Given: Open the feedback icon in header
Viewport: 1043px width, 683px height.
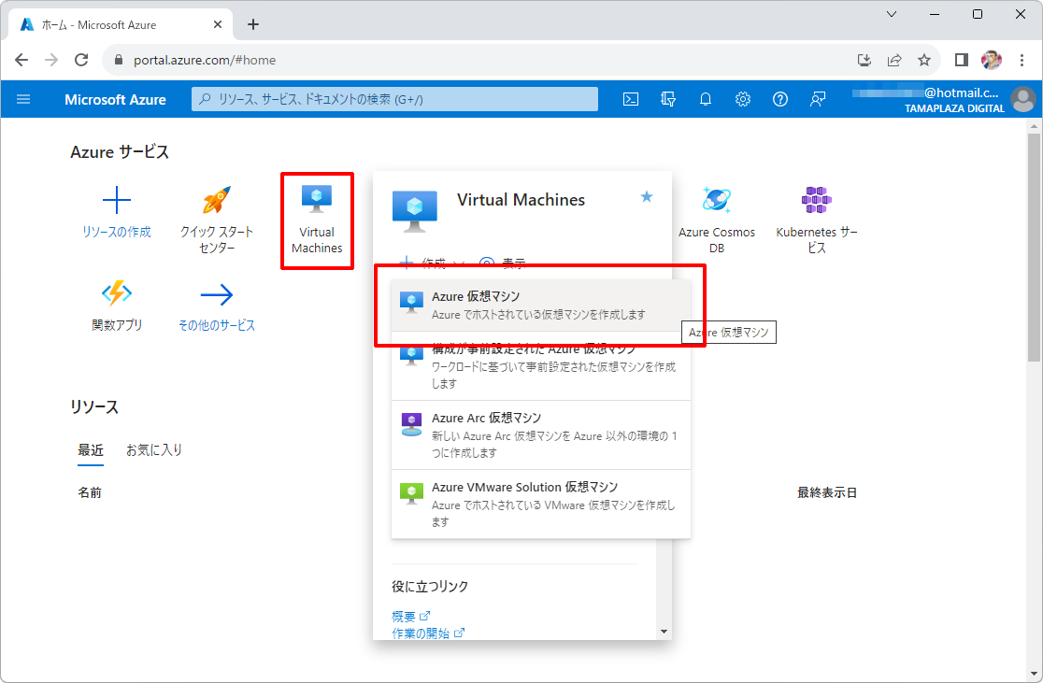Looking at the screenshot, I should coord(818,99).
